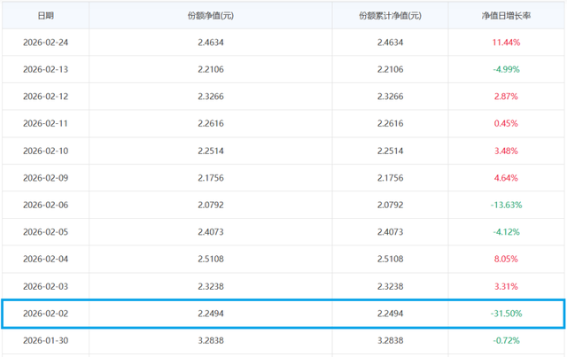Image resolution: width=567 pixels, height=357 pixels.
Task: Select the 2026-02-05 date cell
Action: point(46,232)
